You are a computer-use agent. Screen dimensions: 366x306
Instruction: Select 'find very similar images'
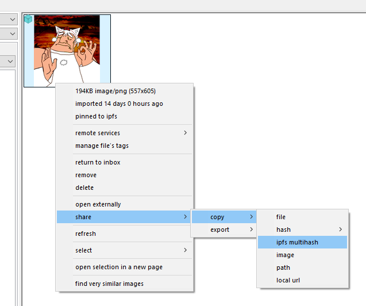(x=125, y=284)
